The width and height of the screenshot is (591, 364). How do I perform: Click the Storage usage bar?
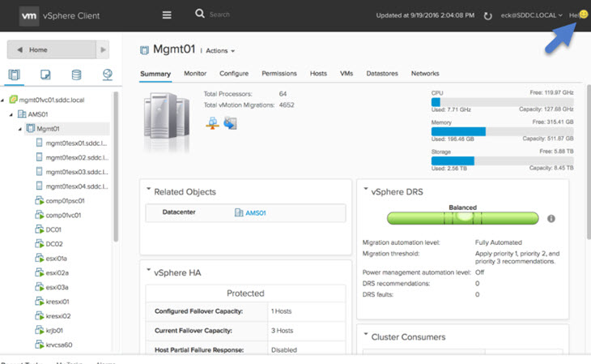coord(503,161)
